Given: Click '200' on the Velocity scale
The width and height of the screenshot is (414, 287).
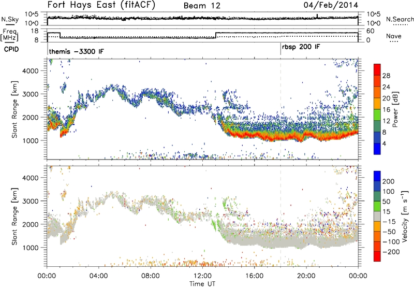Looking at the screenshot, I should [x=388, y=181].
